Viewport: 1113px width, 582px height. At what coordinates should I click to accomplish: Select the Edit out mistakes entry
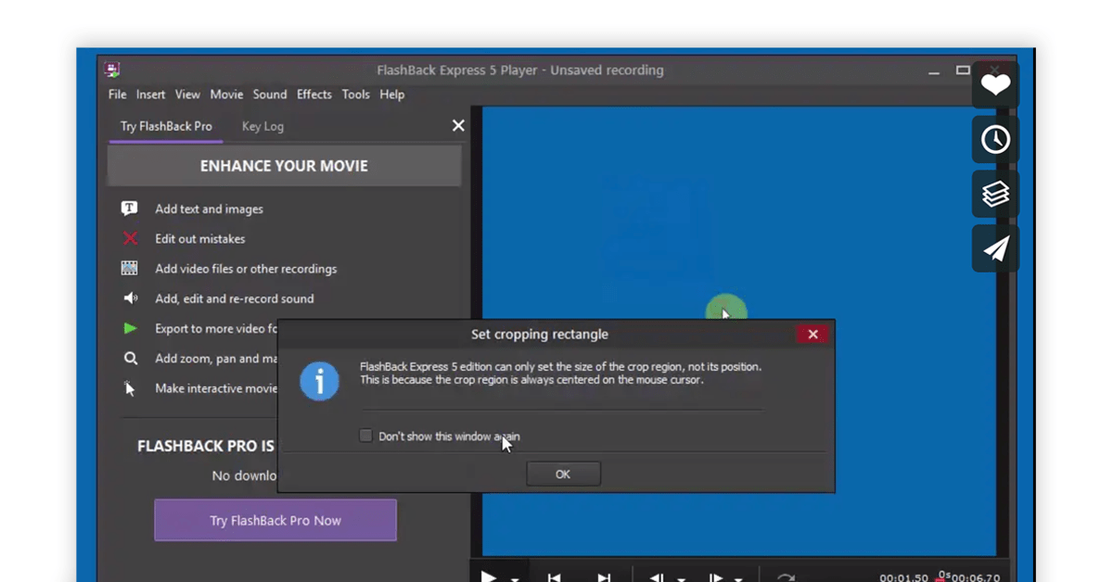[200, 239]
